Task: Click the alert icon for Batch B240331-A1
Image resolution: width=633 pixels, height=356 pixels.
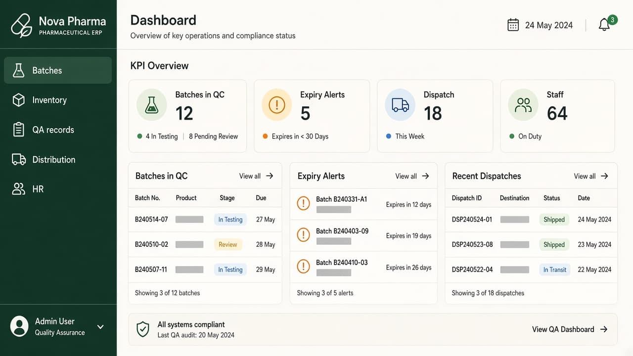Action: pyautogui.click(x=303, y=203)
